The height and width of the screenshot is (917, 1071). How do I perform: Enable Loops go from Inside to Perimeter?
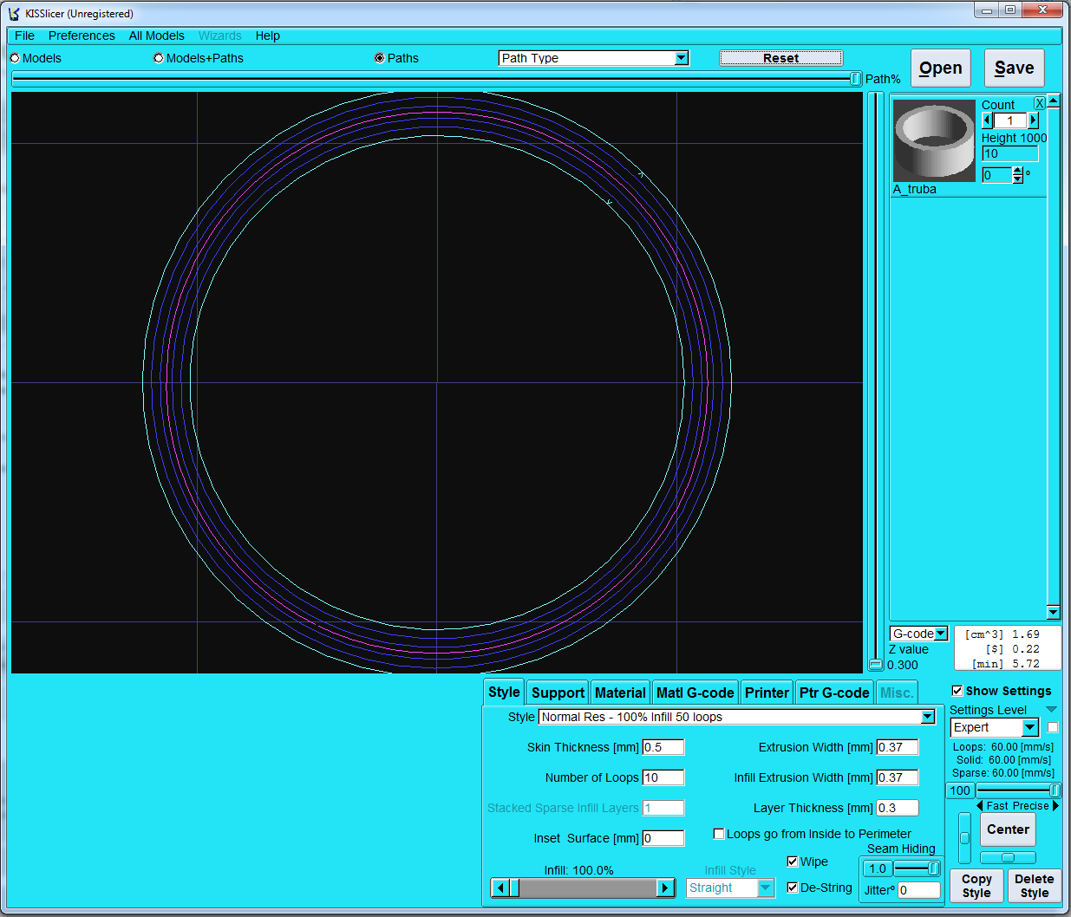[x=719, y=834]
